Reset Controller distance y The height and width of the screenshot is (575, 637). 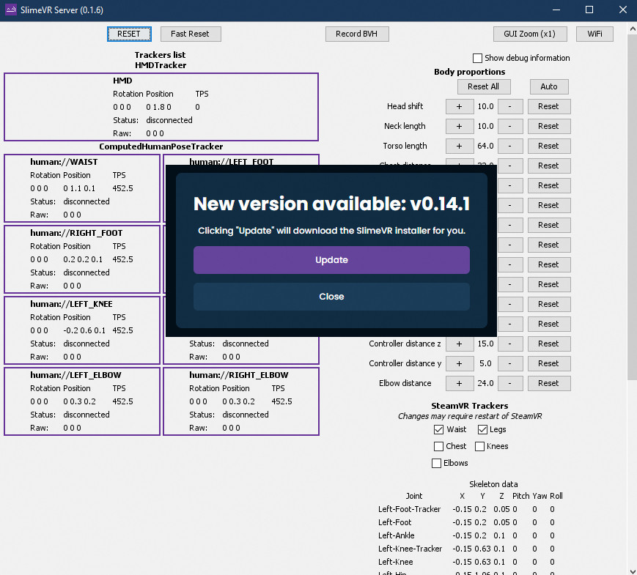pyautogui.click(x=549, y=364)
